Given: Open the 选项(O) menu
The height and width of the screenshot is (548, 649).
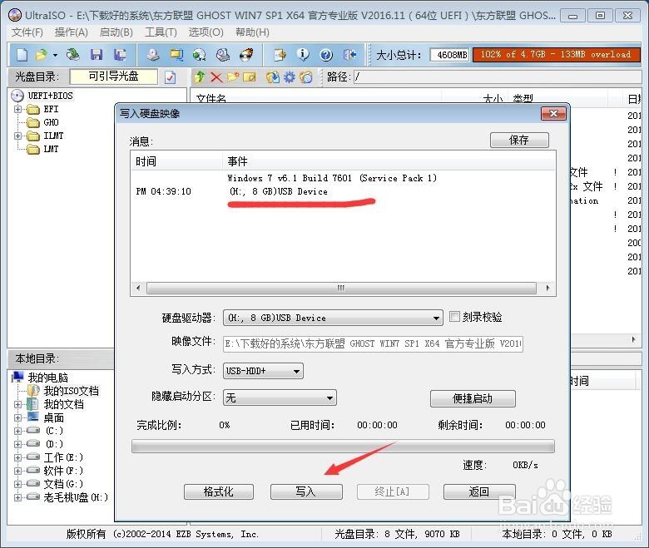Looking at the screenshot, I should (x=206, y=32).
